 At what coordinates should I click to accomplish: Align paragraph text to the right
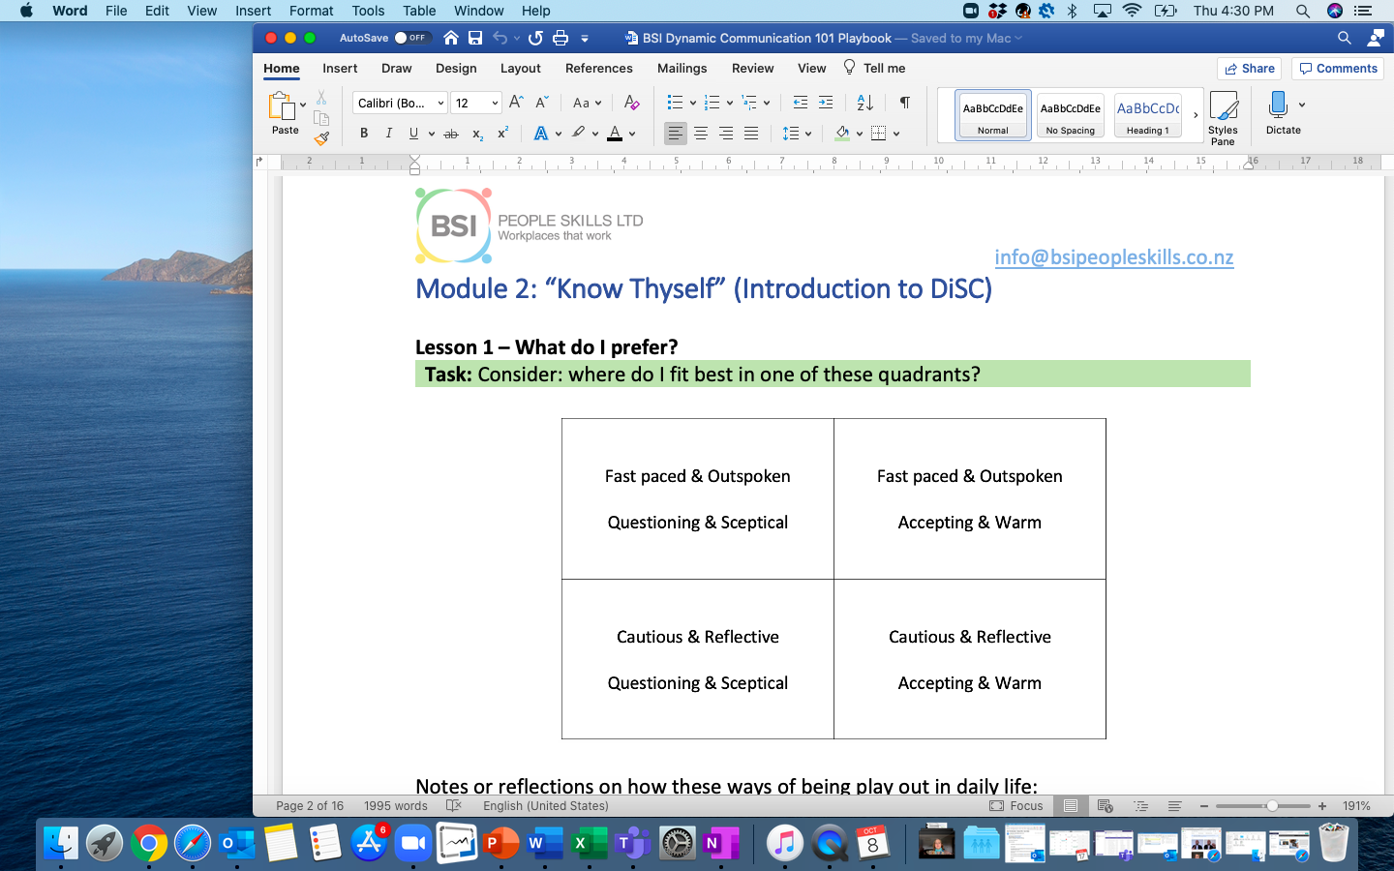pyautogui.click(x=726, y=134)
